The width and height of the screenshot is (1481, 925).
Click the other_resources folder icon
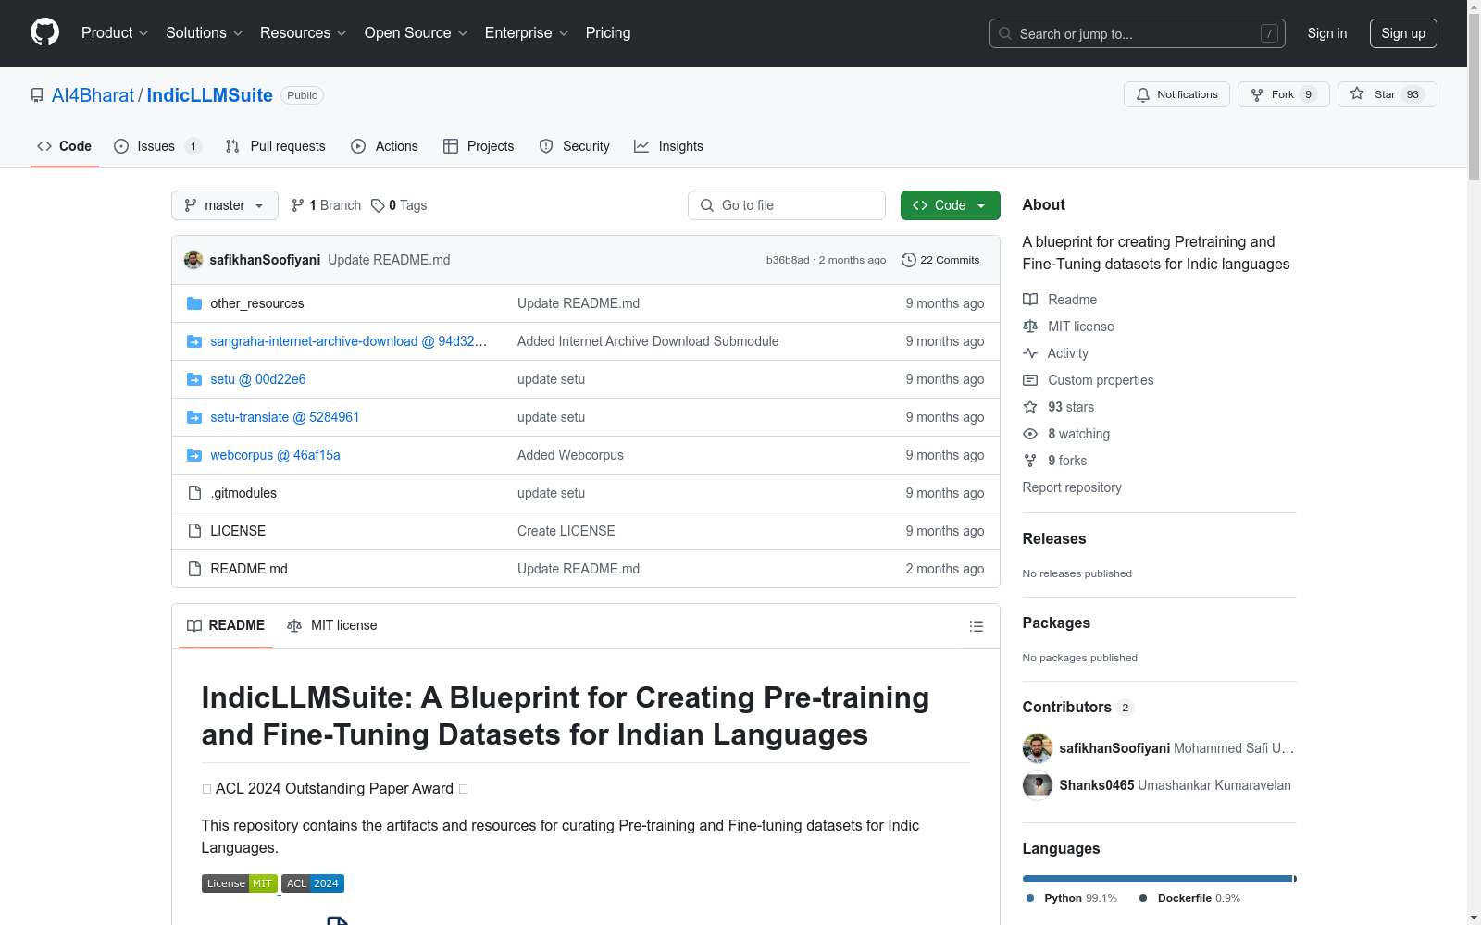click(194, 303)
